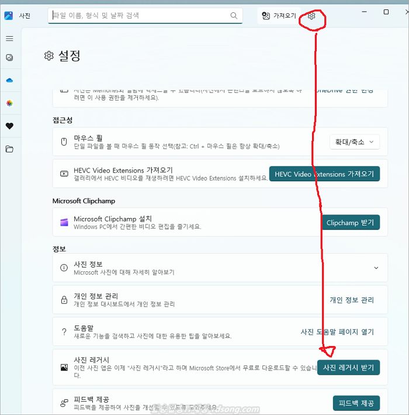Click the 가져오기 import button

tap(279, 16)
